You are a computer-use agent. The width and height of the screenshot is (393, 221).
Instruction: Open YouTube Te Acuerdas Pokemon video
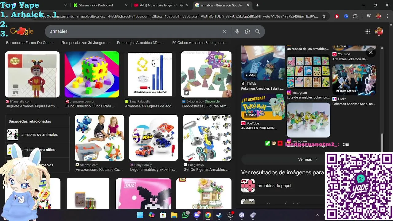click(263, 107)
